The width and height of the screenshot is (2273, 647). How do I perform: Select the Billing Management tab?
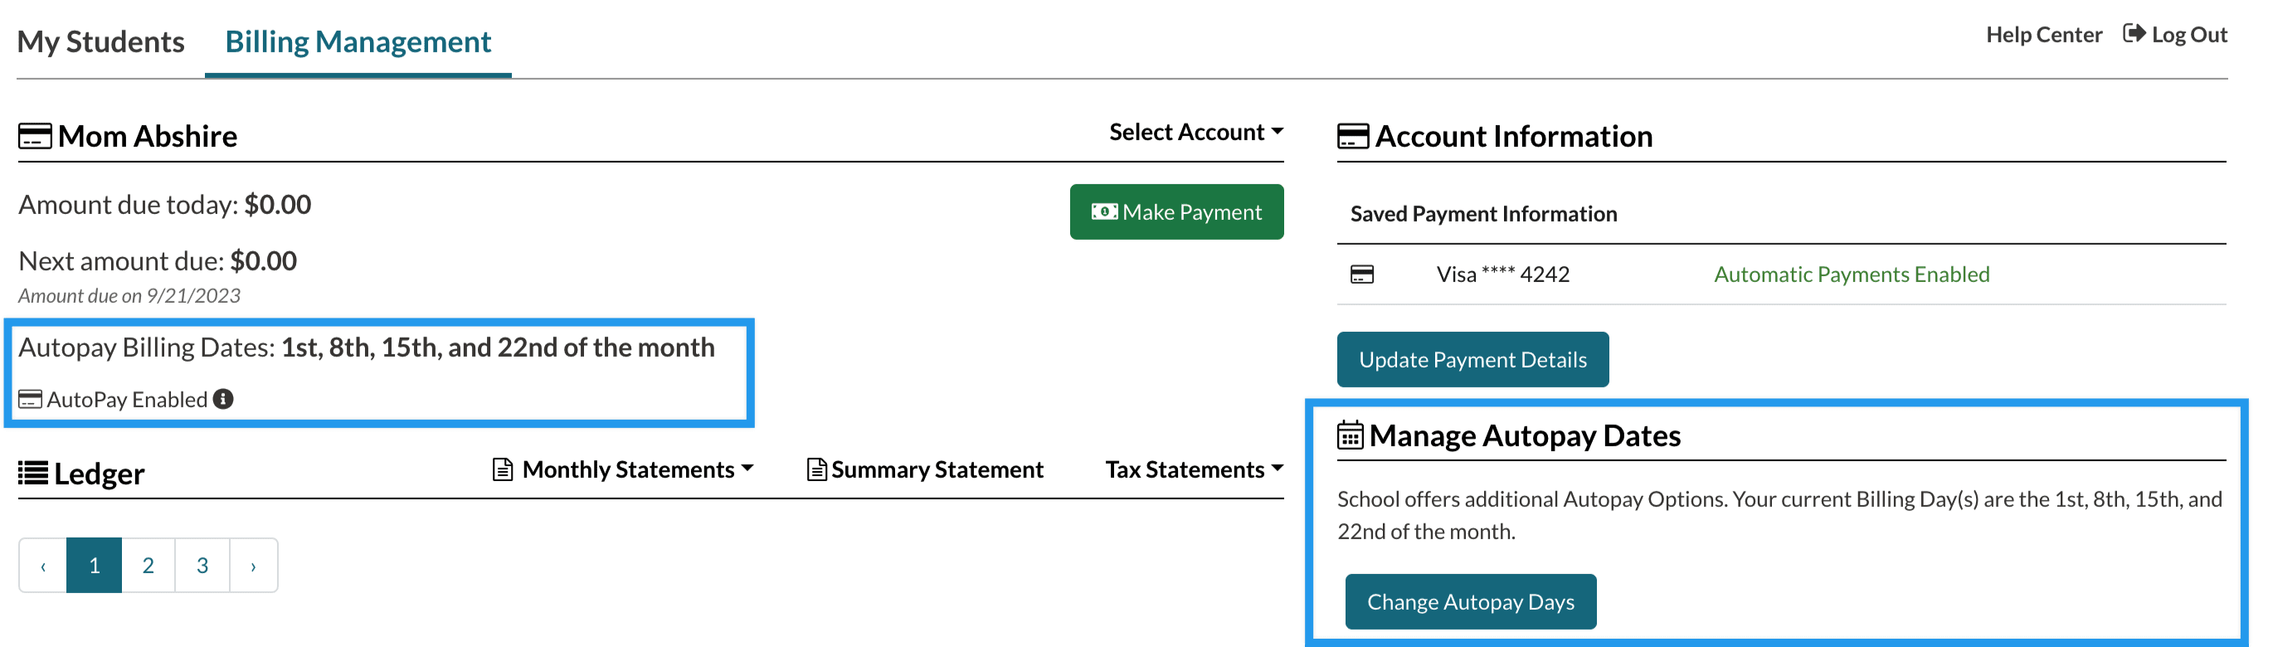click(x=358, y=41)
